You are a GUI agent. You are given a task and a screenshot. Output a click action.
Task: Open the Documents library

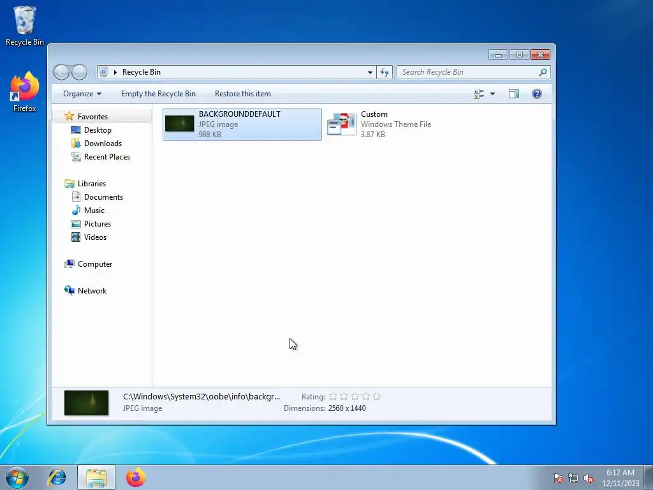pyautogui.click(x=103, y=197)
